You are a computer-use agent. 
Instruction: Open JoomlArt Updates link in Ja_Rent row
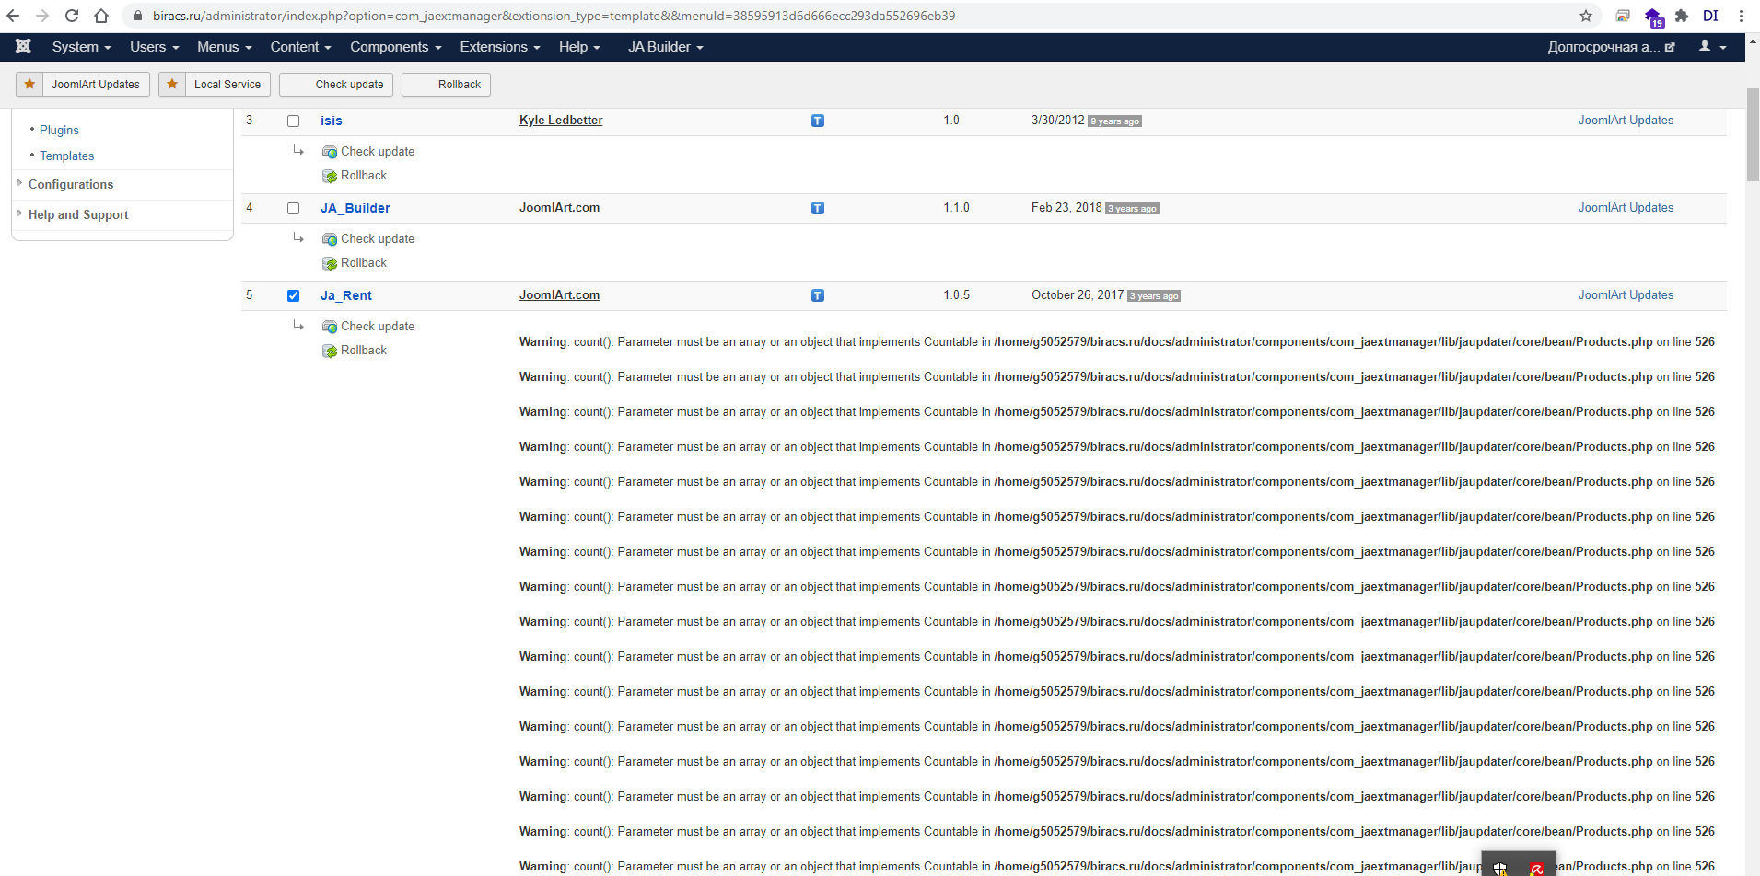click(x=1626, y=295)
